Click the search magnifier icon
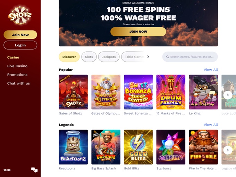The image size is (236, 177). pyautogui.click(x=167, y=57)
